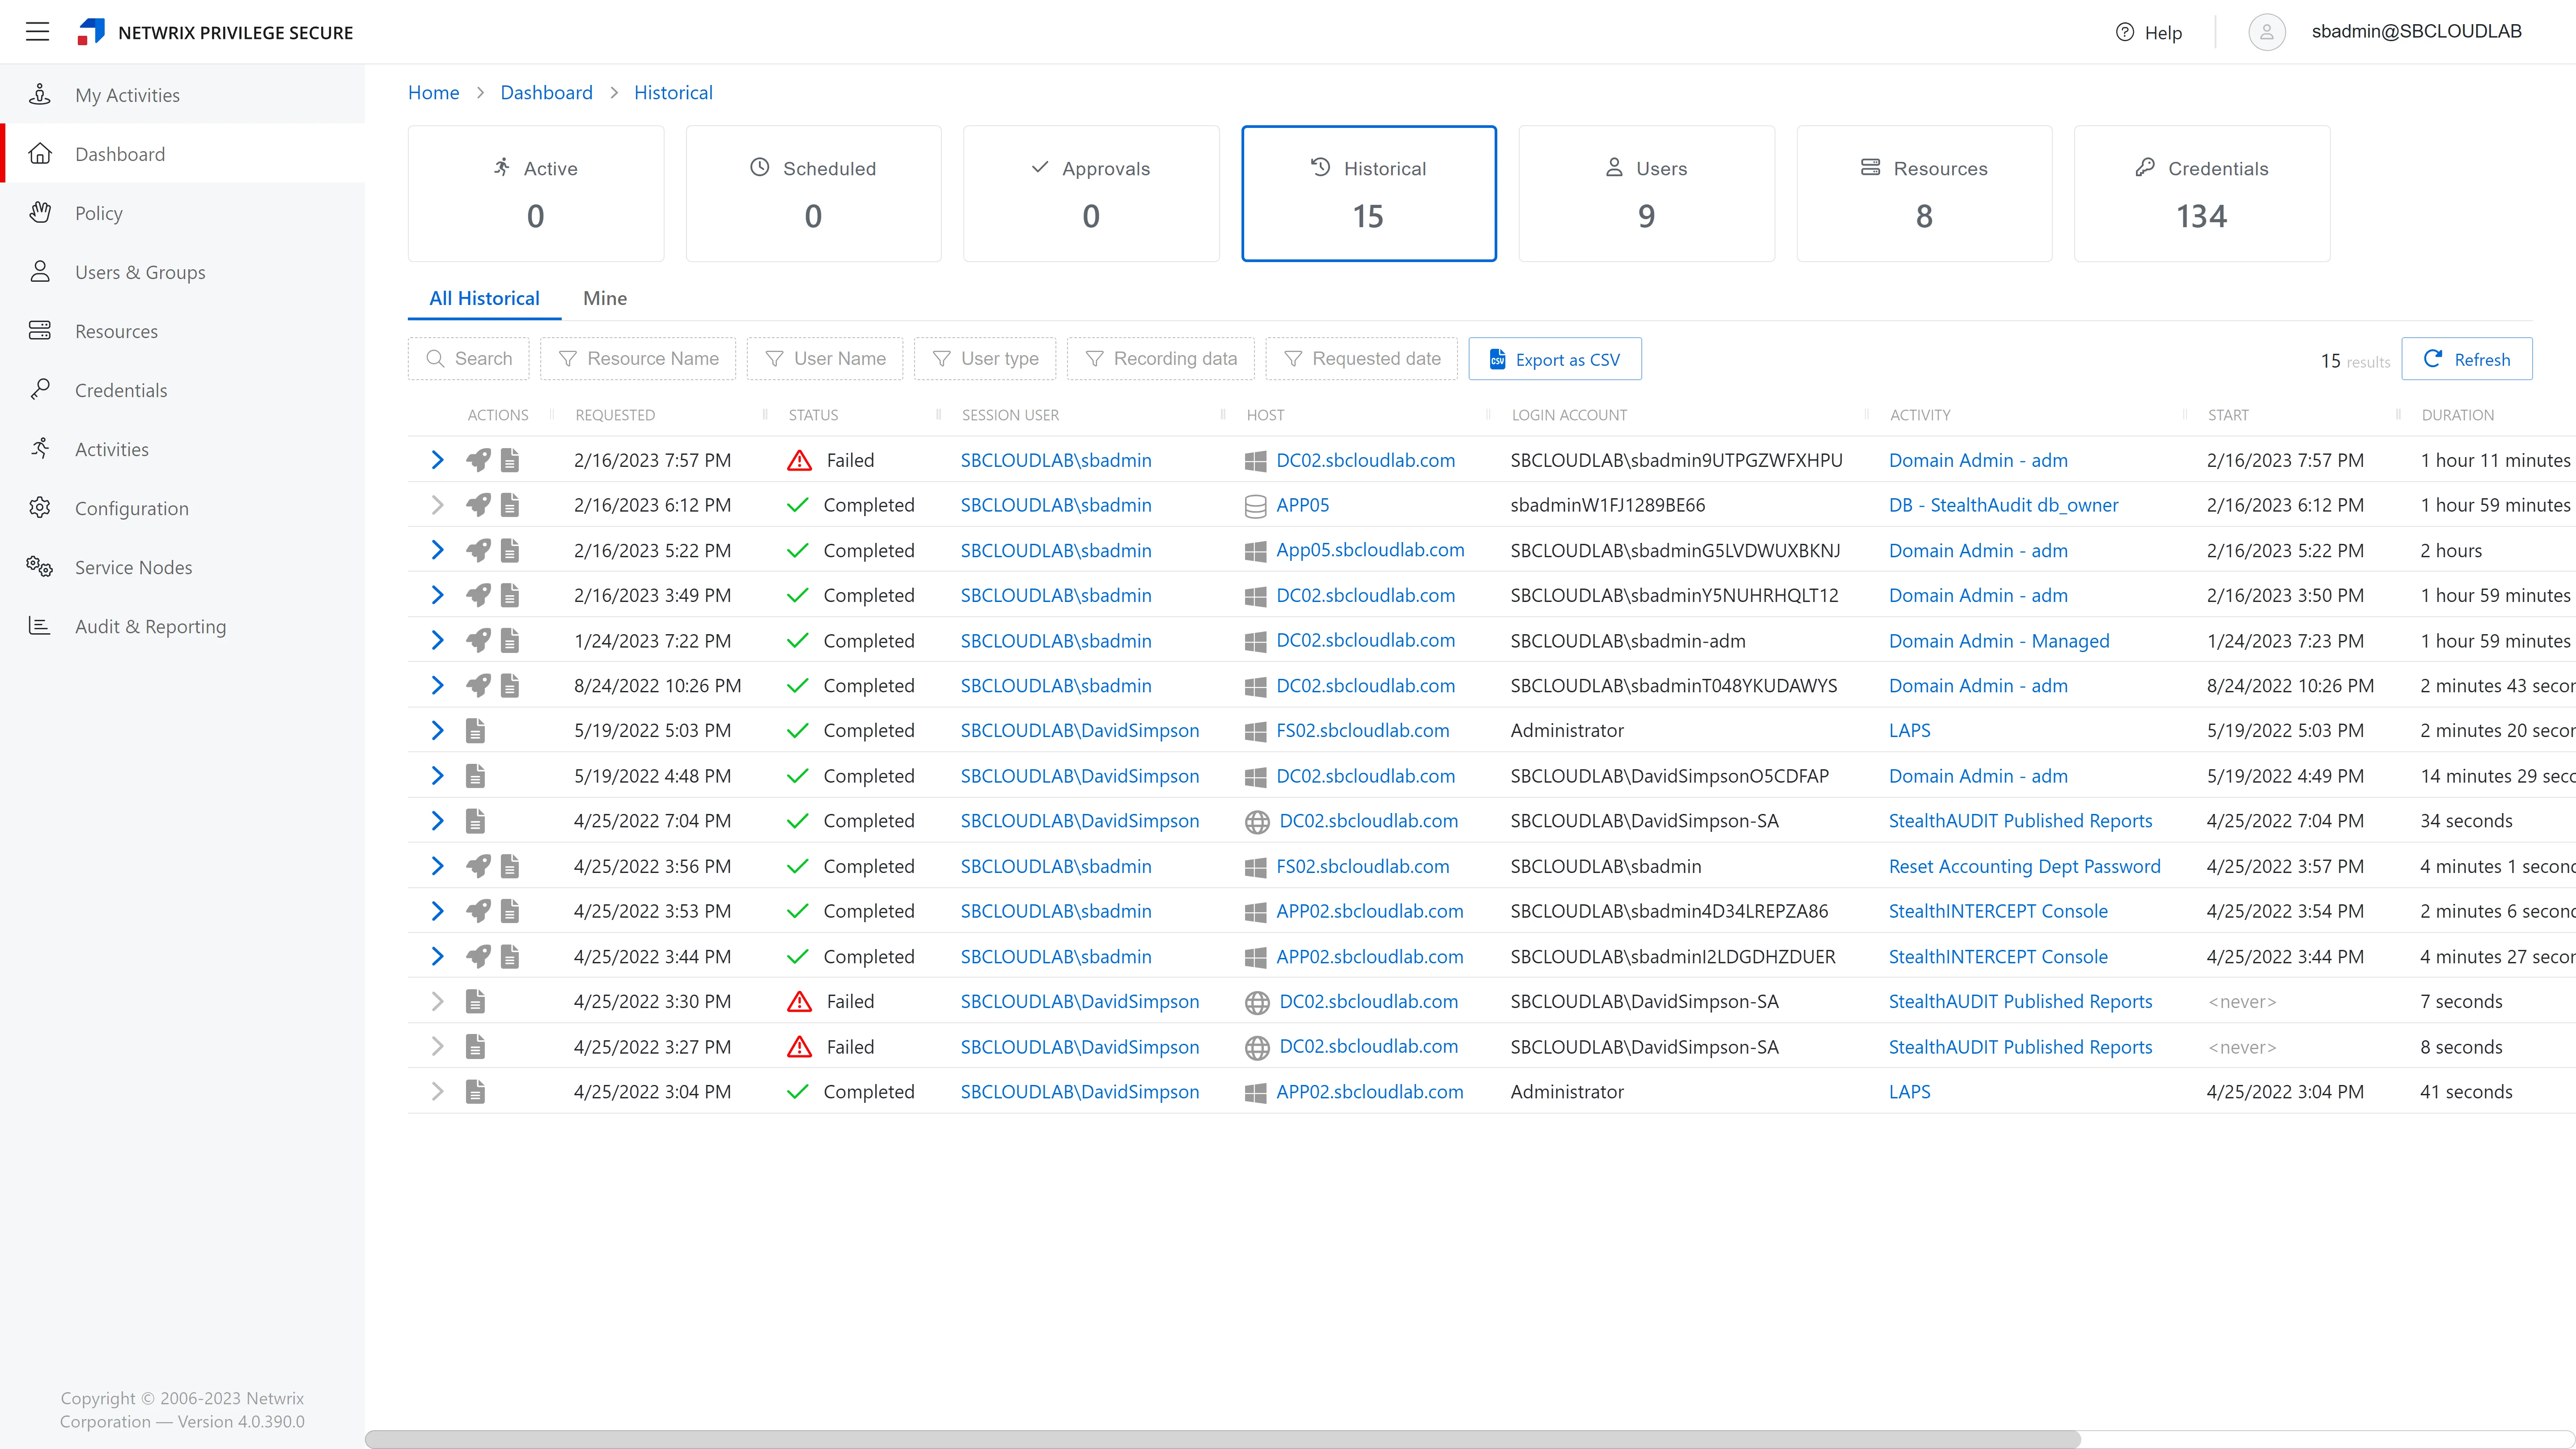Click the Netwrix Privilege Secure logo

point(91,32)
